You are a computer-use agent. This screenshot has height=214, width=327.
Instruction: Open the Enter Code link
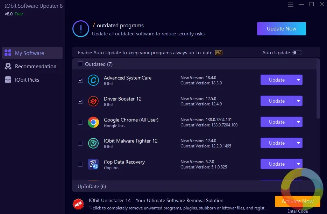pyautogui.click(x=297, y=211)
